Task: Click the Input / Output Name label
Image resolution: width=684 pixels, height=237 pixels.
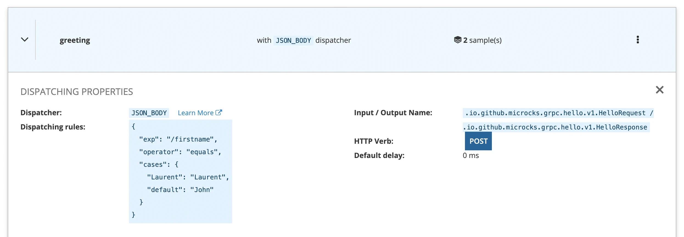Action: pyautogui.click(x=393, y=113)
